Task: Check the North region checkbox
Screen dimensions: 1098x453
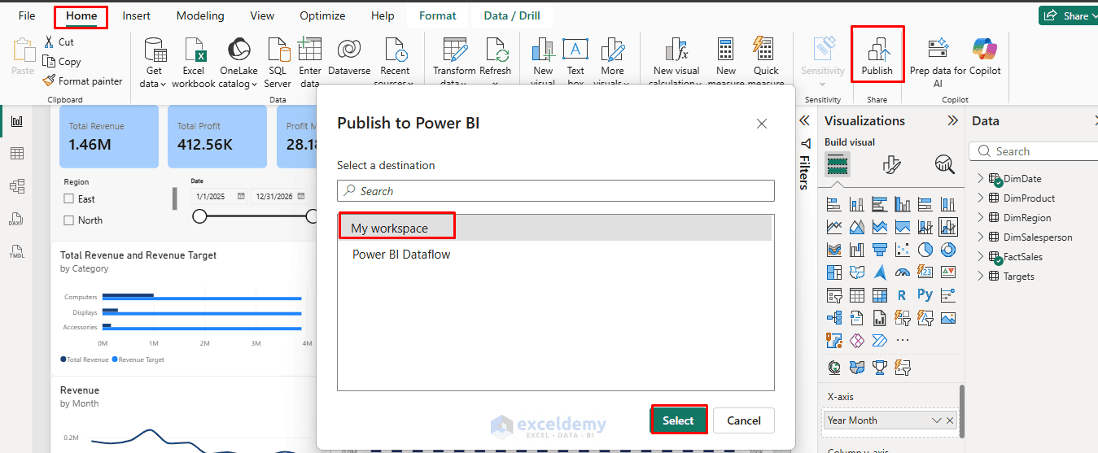Action: coord(69,220)
